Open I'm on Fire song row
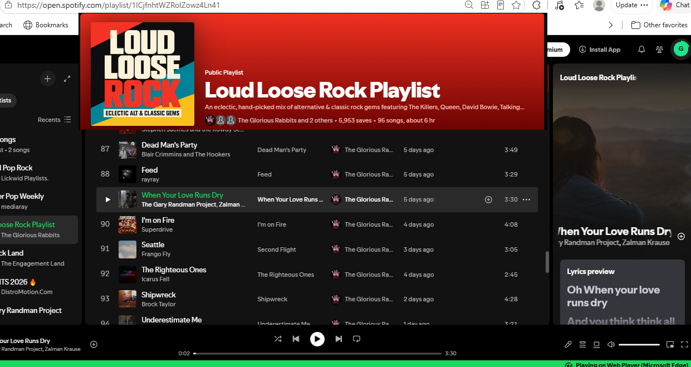691x367 pixels. coord(317,224)
